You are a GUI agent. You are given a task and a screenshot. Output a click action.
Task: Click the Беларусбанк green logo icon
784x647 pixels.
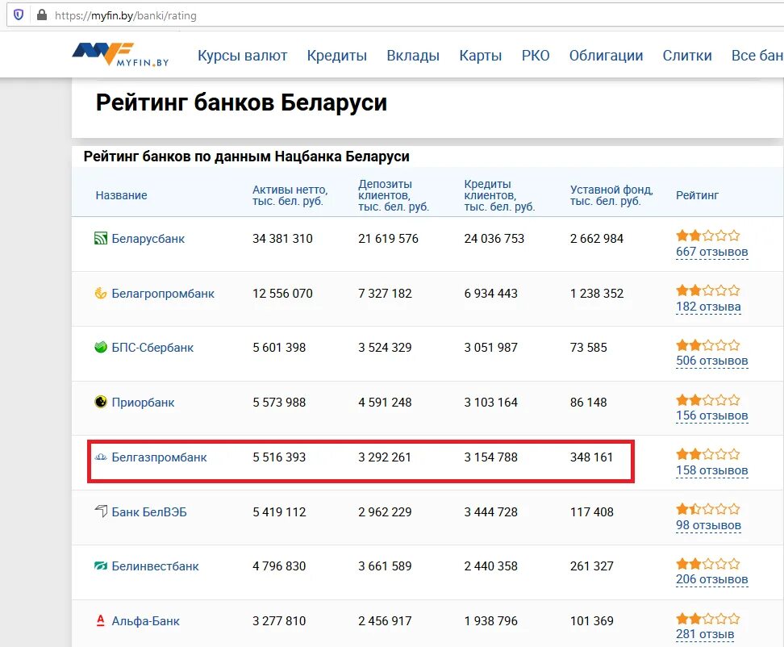[x=101, y=239]
